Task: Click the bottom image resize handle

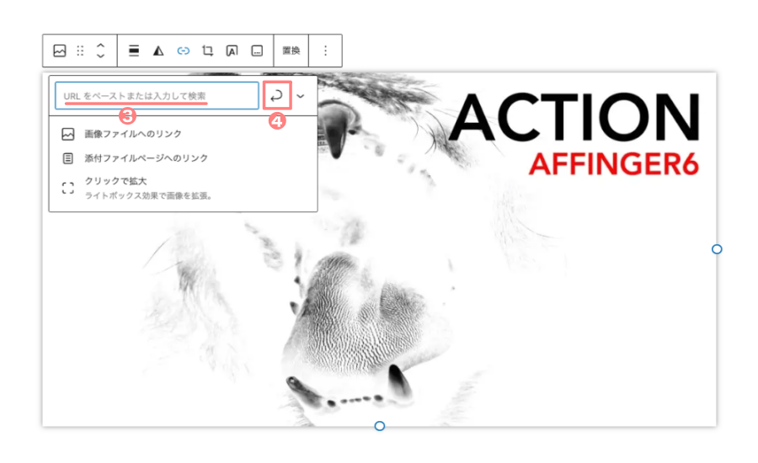Action: pos(380,426)
